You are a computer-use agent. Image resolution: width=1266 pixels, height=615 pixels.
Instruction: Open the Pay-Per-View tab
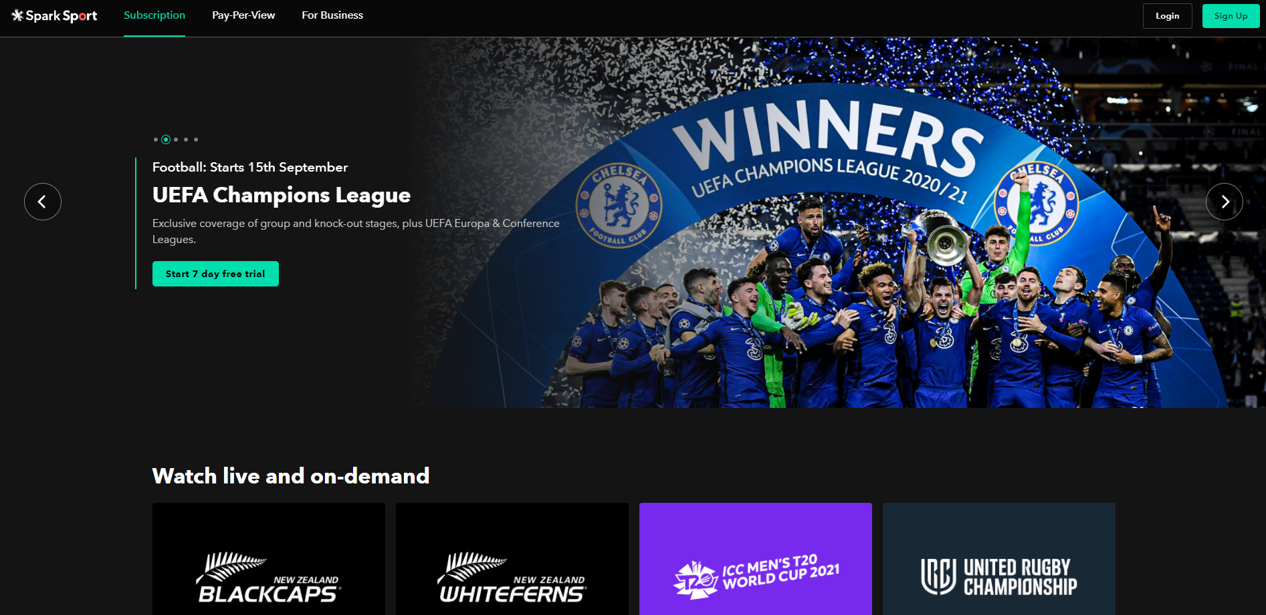point(243,15)
